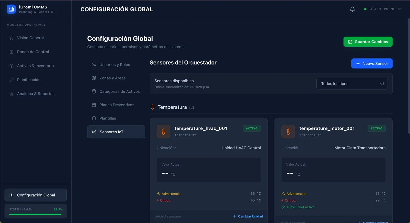
Task: Open the Analítica & Reportes module
Action: coord(36,94)
